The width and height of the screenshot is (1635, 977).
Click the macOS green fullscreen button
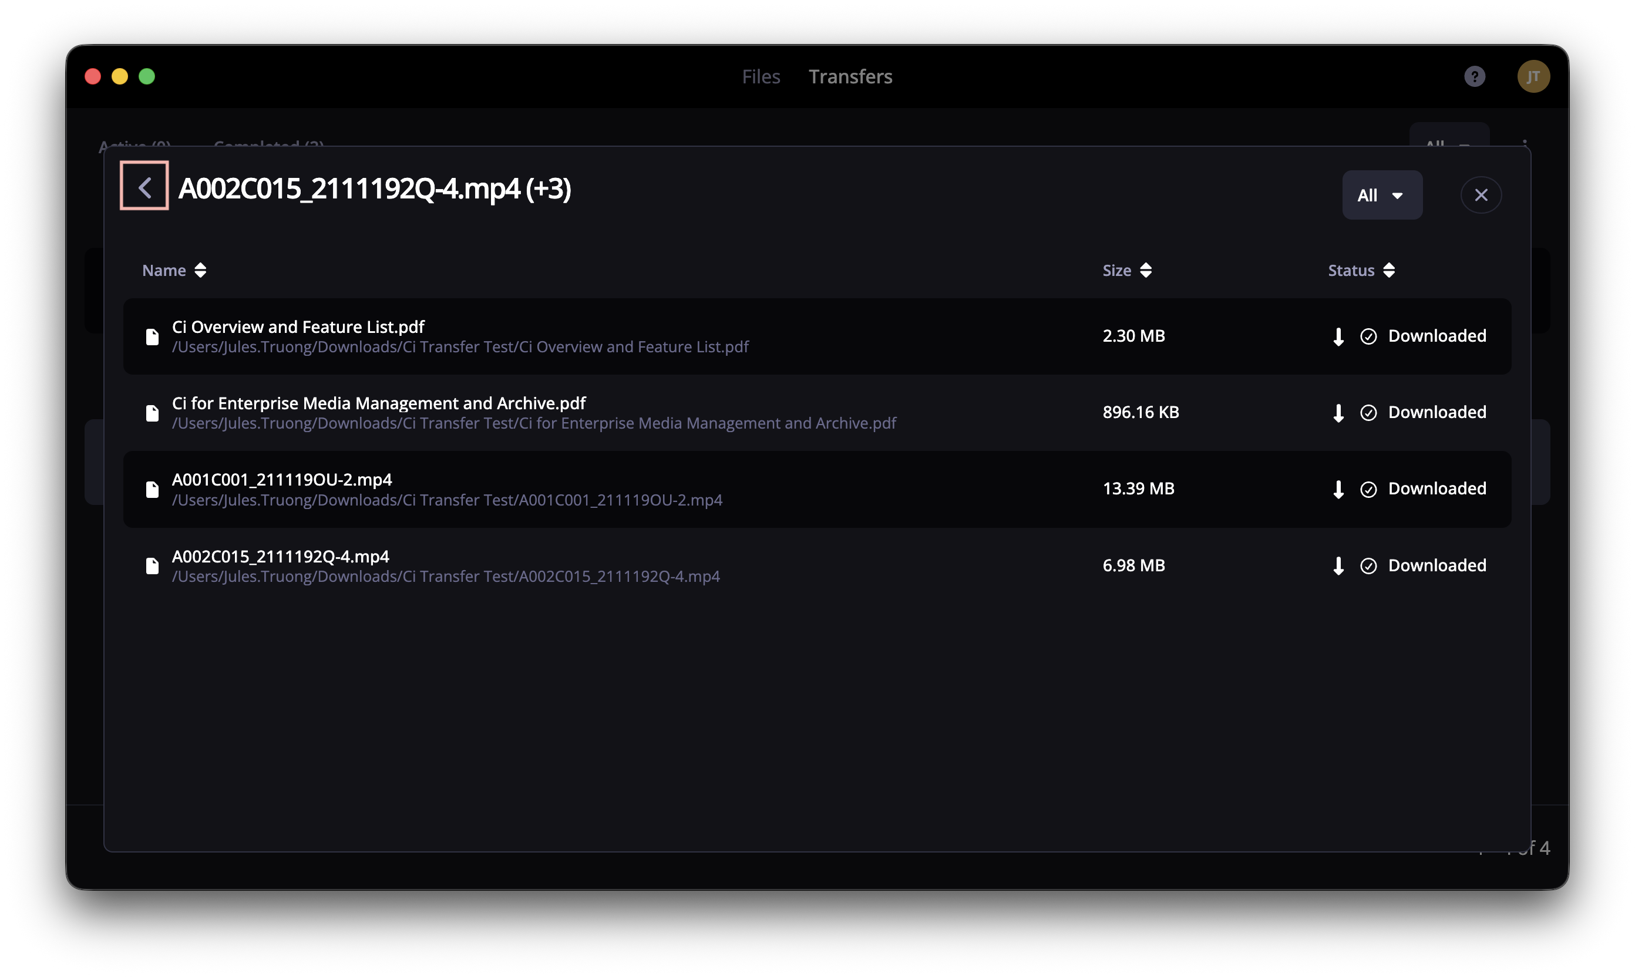147,76
